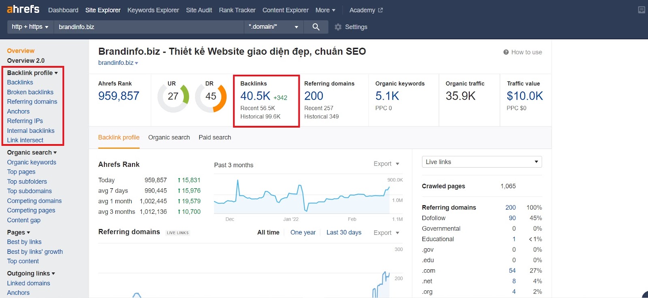Click .com domains count 54
The image size is (648, 298).
click(x=512, y=270)
